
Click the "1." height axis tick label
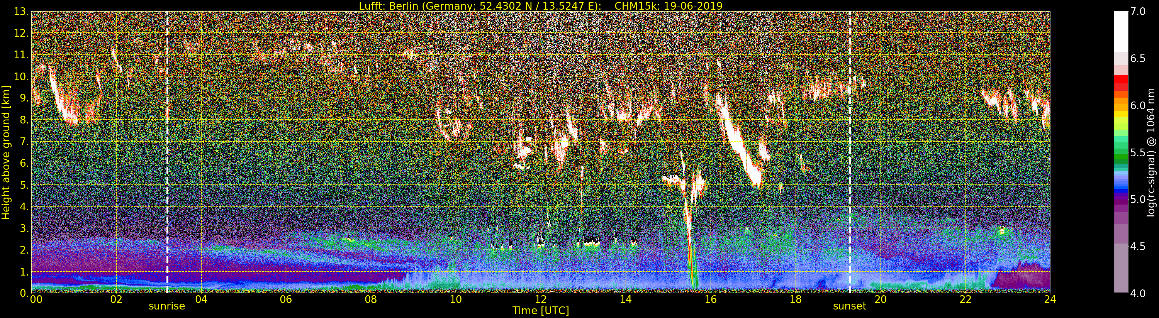(x=24, y=271)
